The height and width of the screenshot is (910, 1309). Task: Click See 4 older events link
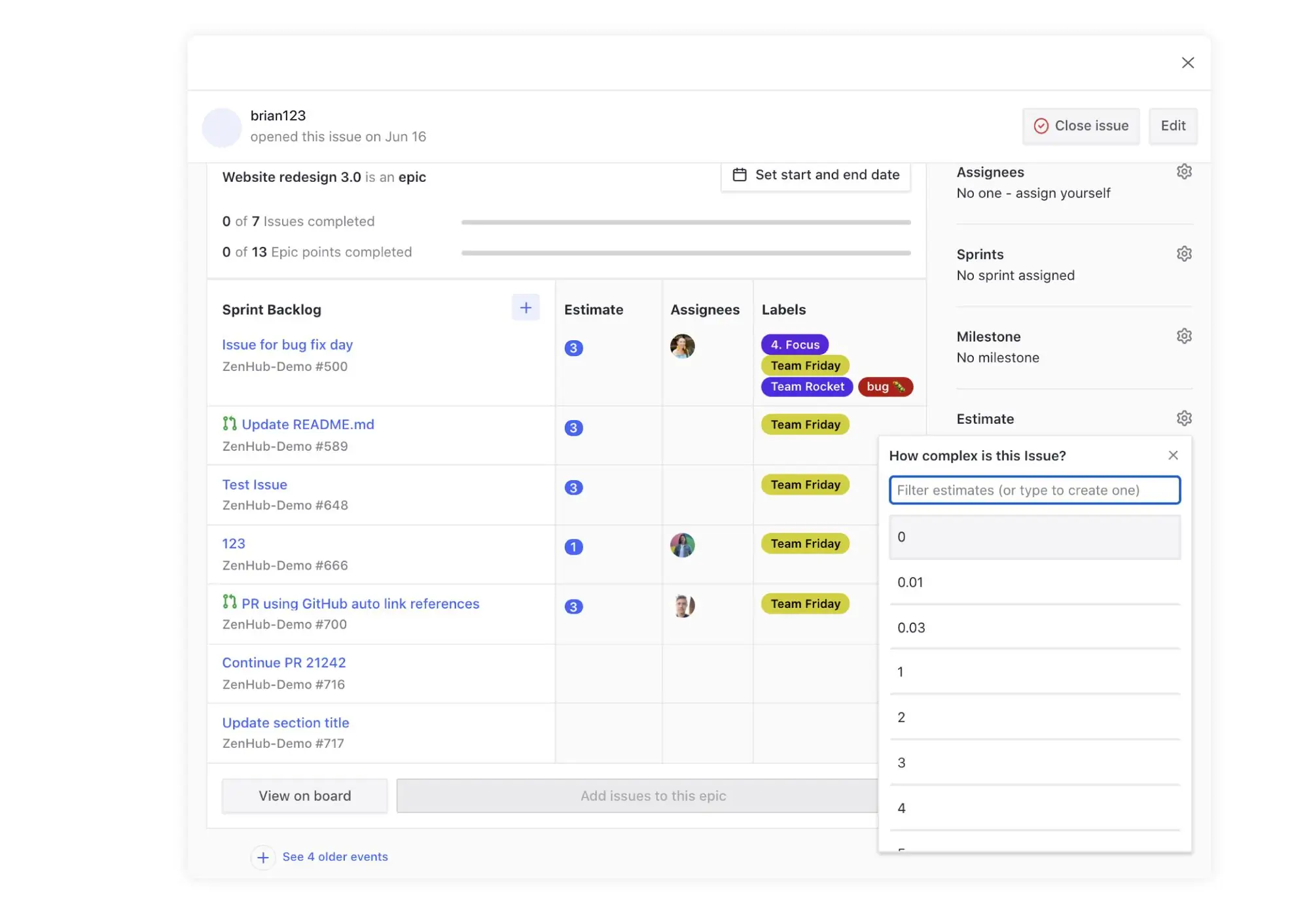click(335, 857)
